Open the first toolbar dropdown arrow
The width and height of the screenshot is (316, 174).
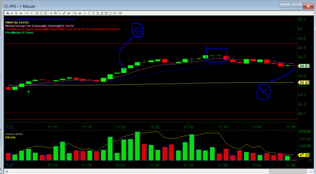(x=21, y=13)
